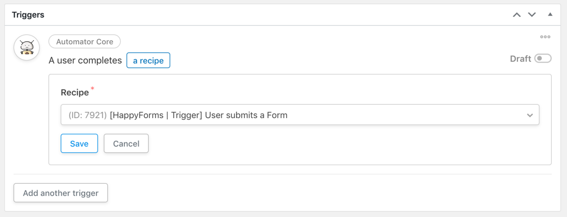Open the three-dot trigger options menu
The image size is (567, 217).
pos(545,37)
